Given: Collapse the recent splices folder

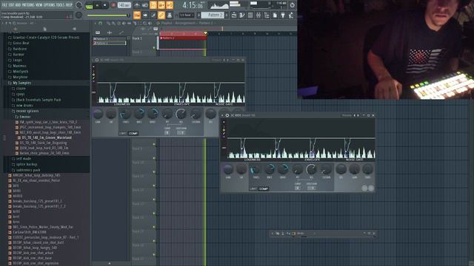Looking at the screenshot, I should click(27, 111).
